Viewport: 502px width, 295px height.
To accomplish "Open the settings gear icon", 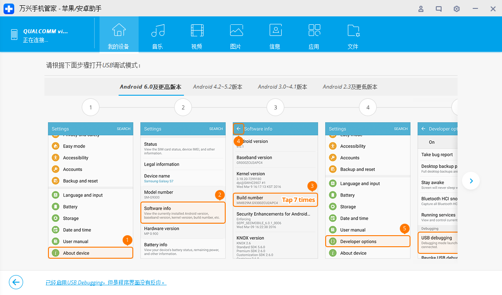I will click(x=456, y=8).
